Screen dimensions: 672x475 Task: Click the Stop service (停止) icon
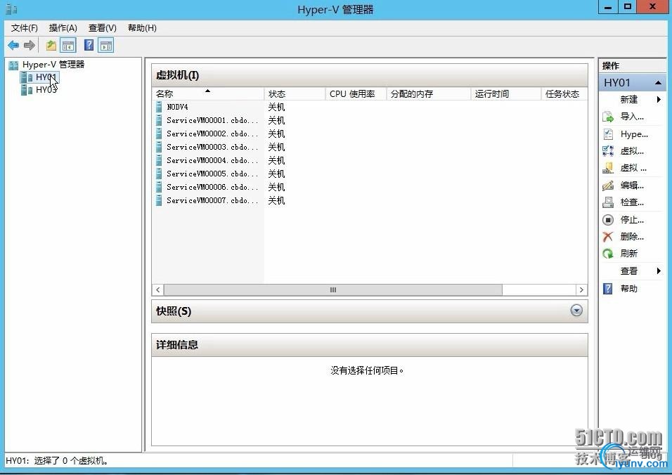point(608,220)
